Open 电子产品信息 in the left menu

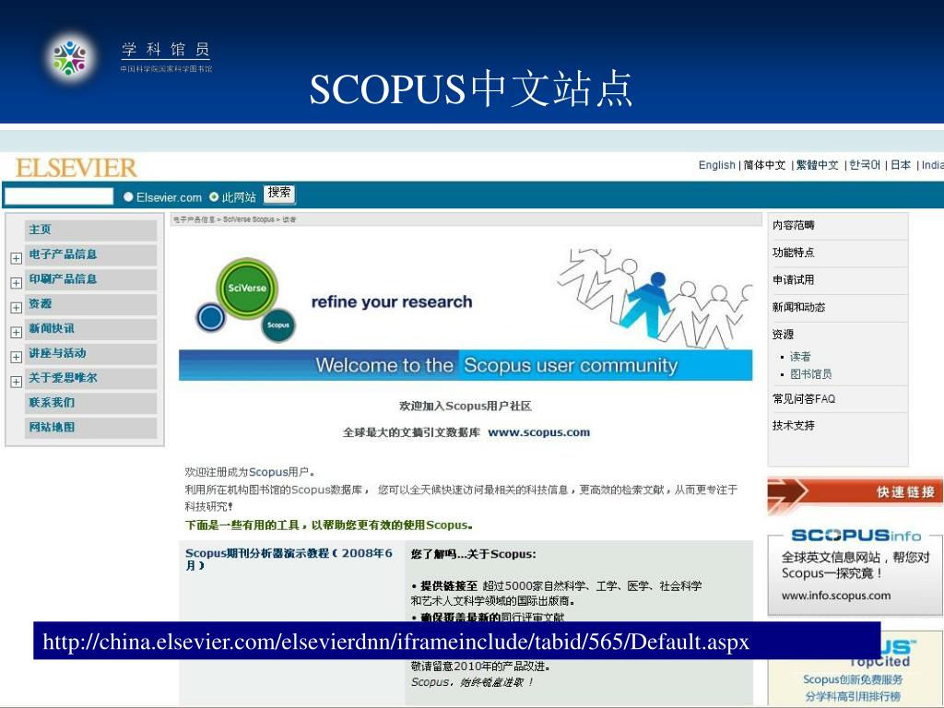point(91,254)
